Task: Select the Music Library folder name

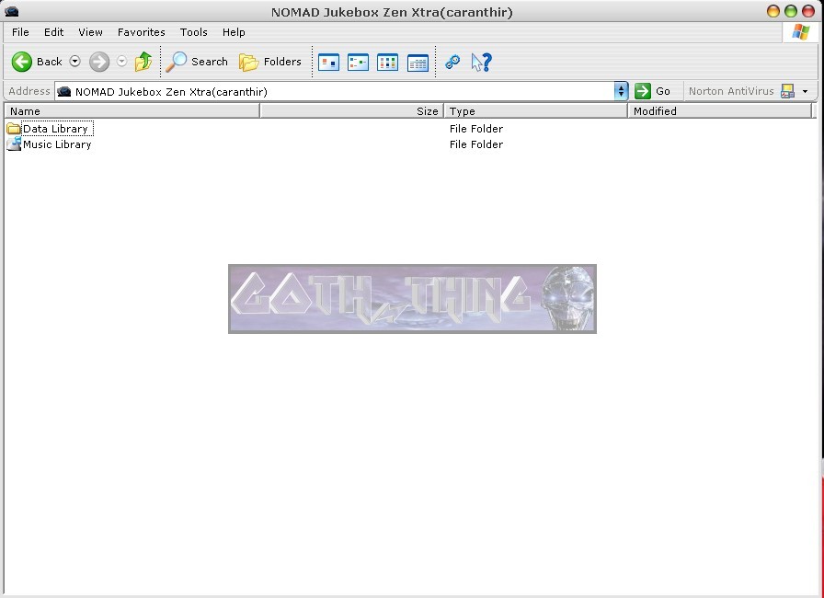Action: [x=57, y=144]
